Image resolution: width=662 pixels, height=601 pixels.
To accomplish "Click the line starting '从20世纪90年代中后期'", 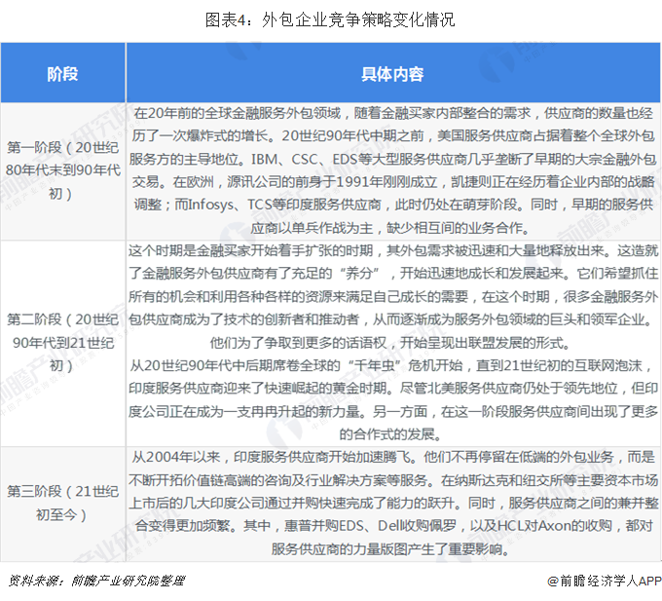I will click(x=392, y=366).
